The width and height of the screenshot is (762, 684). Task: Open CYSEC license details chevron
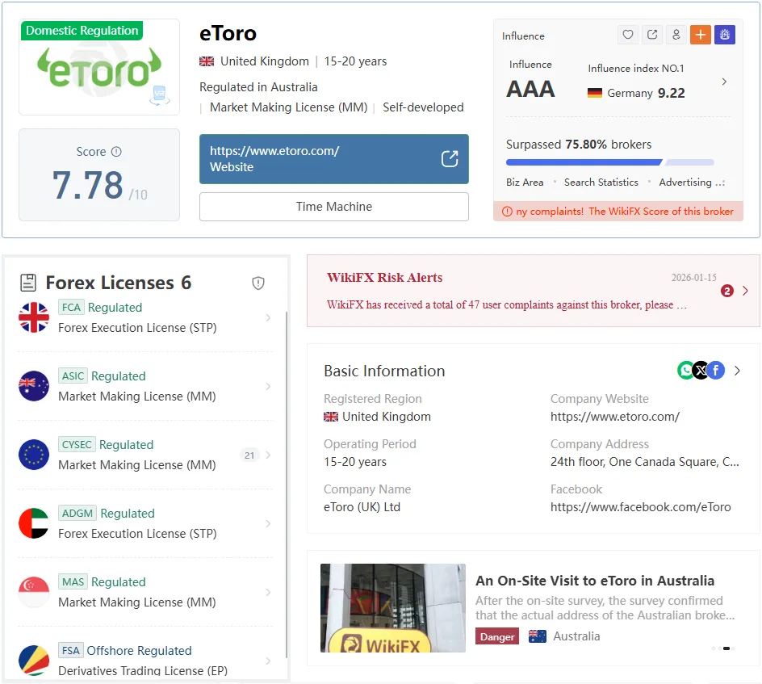(x=268, y=455)
